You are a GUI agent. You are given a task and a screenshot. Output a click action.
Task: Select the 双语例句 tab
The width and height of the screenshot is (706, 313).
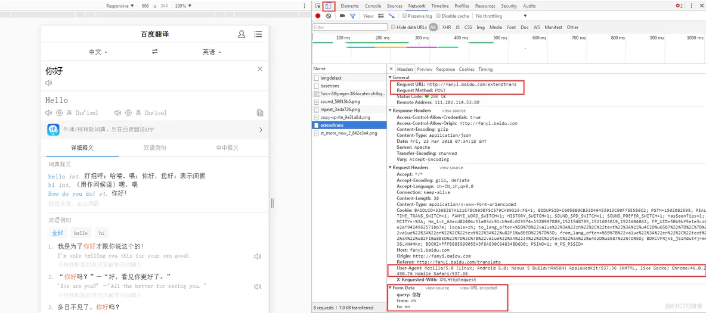[155, 148]
